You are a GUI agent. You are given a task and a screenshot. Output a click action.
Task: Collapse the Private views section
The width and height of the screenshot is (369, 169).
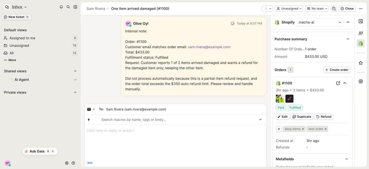[75, 92]
